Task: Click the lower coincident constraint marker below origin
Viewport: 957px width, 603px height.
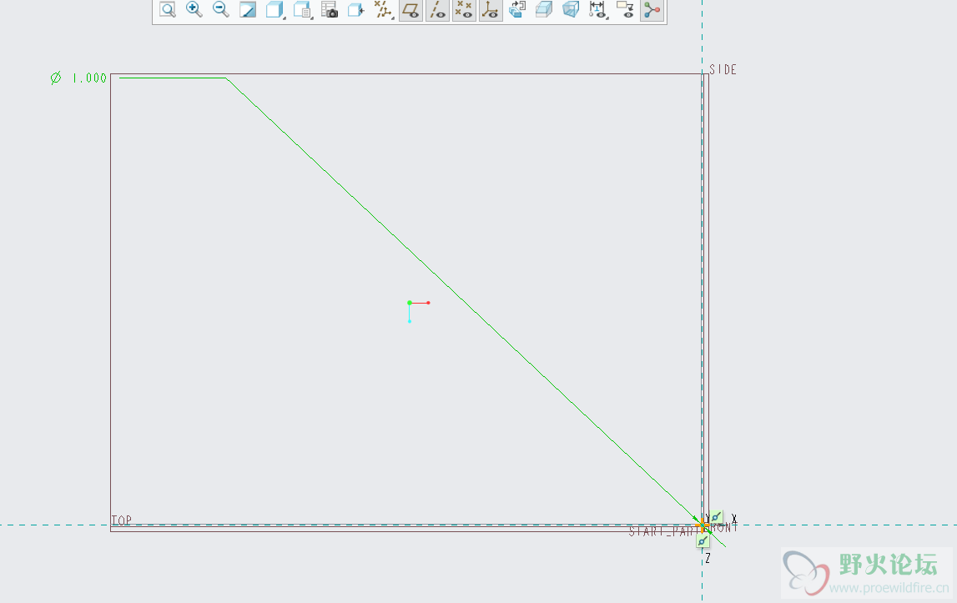Action: click(x=703, y=540)
